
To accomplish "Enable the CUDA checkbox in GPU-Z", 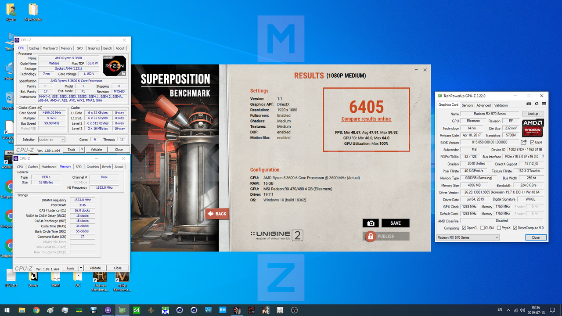I will tap(483, 227).
